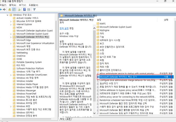Click the 제외 사항 folder icon
The image size is (176, 122).
(98, 67)
